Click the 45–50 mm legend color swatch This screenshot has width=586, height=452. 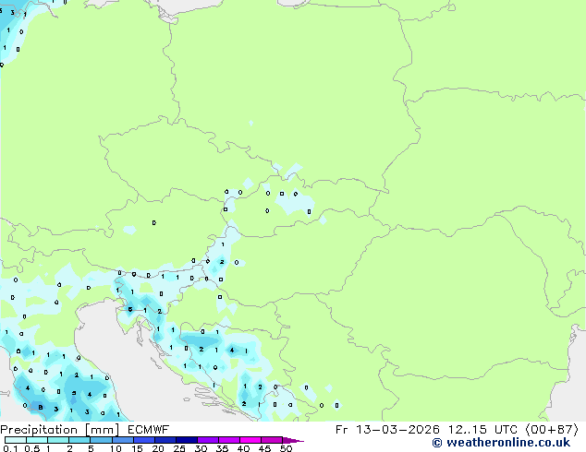(272, 440)
